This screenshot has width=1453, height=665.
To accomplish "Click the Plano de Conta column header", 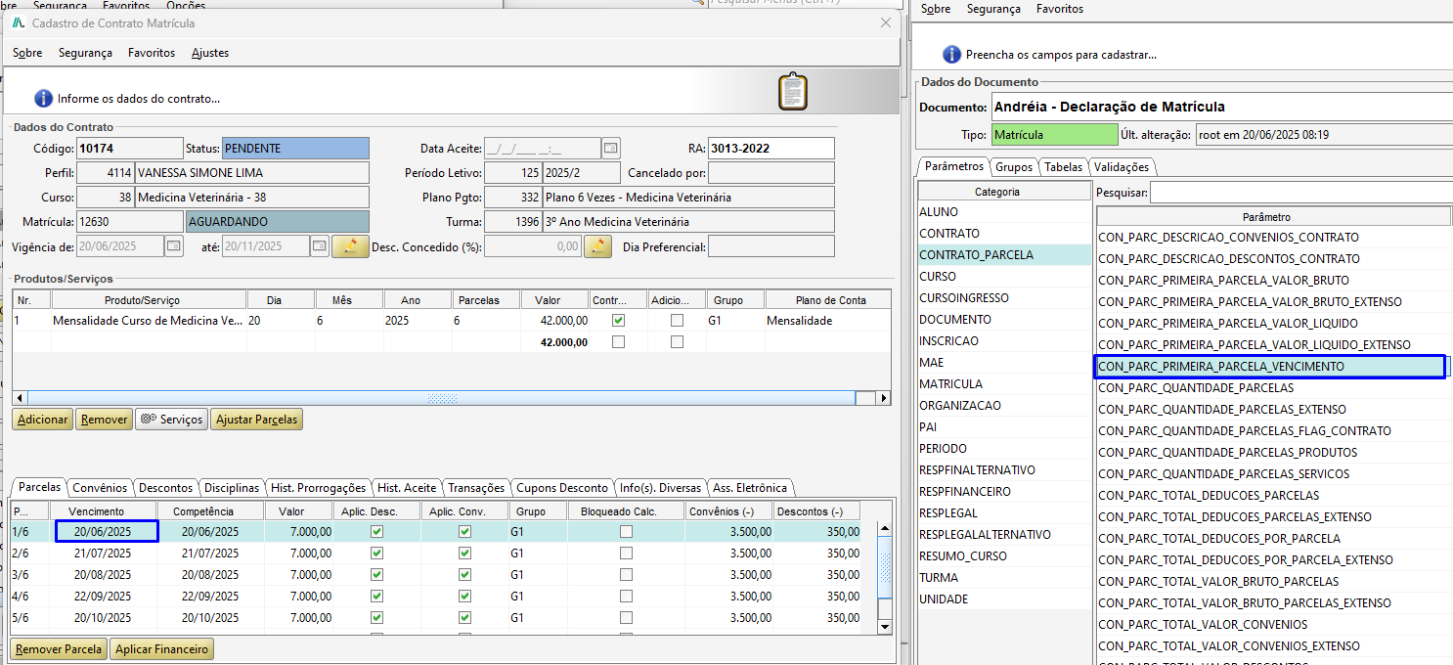I will coord(828,300).
